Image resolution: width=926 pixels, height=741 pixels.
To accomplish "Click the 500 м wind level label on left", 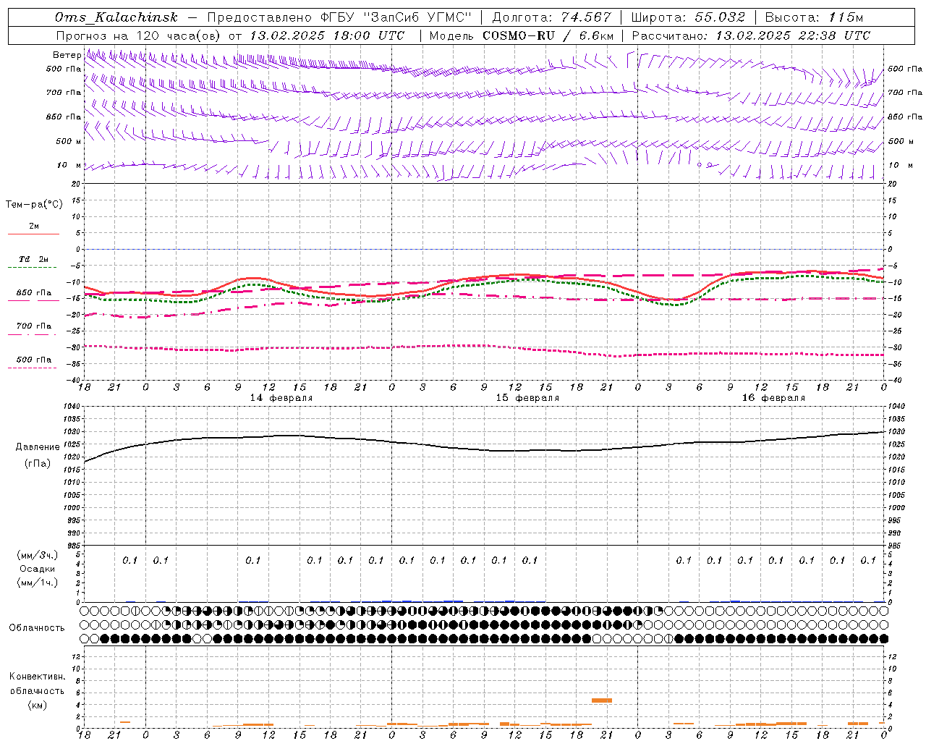I will [69, 141].
